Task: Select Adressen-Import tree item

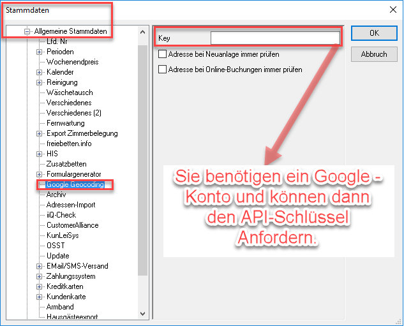Action: point(71,205)
